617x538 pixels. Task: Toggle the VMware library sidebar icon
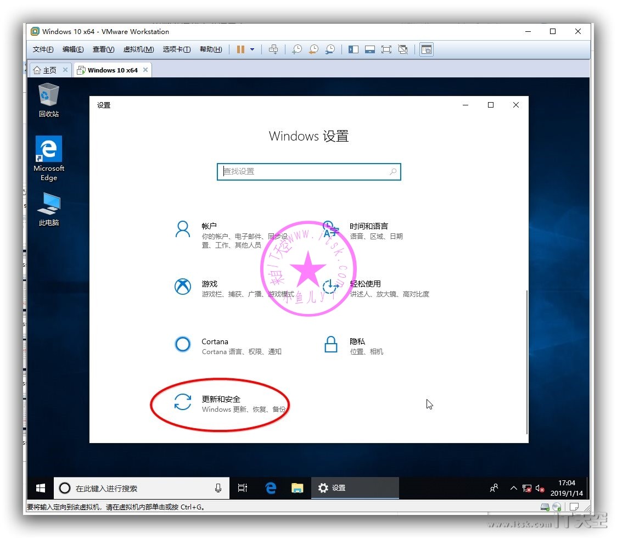point(354,49)
